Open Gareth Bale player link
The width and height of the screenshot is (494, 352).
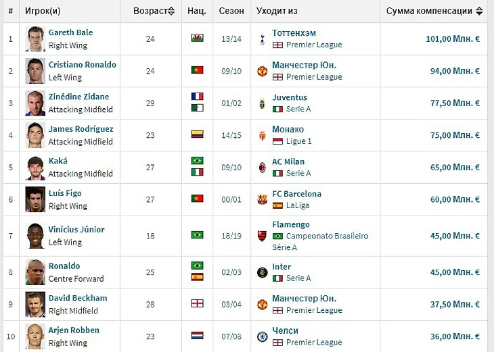[x=70, y=32]
